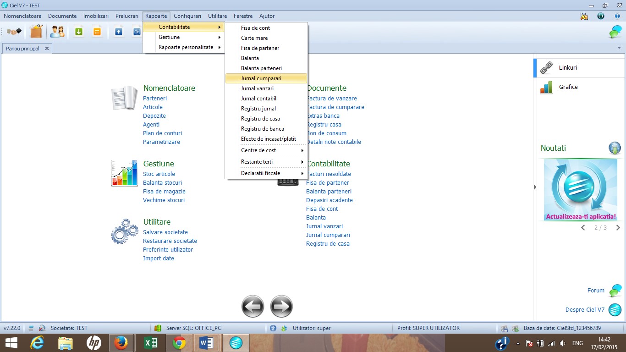Image resolution: width=626 pixels, height=352 pixels.
Task: Click the globe download icon beside Noutati
Action: [615, 148]
